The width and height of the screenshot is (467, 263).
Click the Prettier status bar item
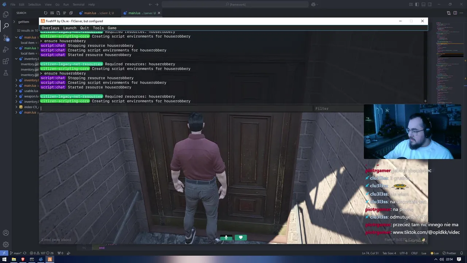[449, 253]
